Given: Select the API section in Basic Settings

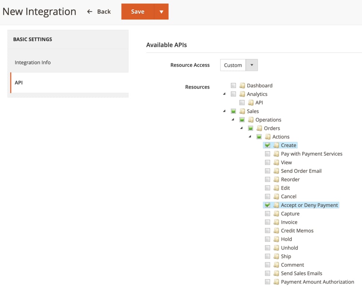Looking at the screenshot, I should coord(18,82).
